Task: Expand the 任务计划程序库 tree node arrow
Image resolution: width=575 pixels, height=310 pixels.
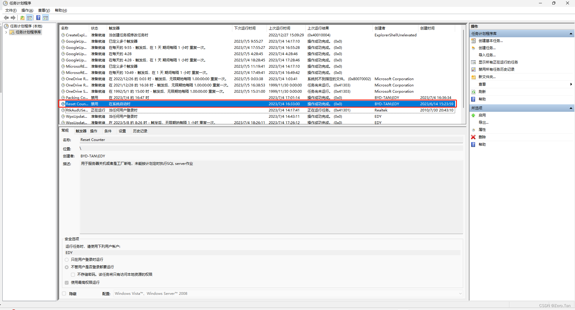Action: point(6,32)
